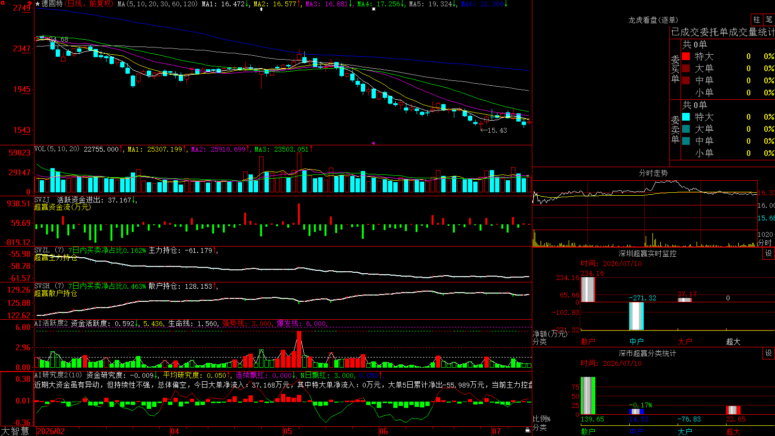Click the SVZL 主力持仓 indicator header
The width and height of the screenshot is (775, 436).
[x=126, y=250]
